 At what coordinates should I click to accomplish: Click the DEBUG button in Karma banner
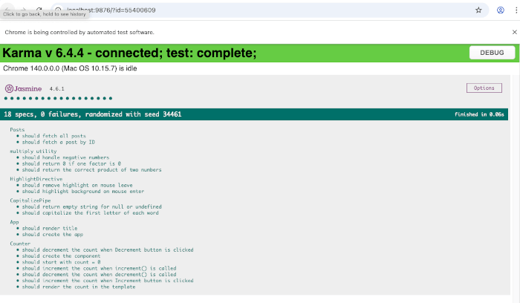click(492, 53)
